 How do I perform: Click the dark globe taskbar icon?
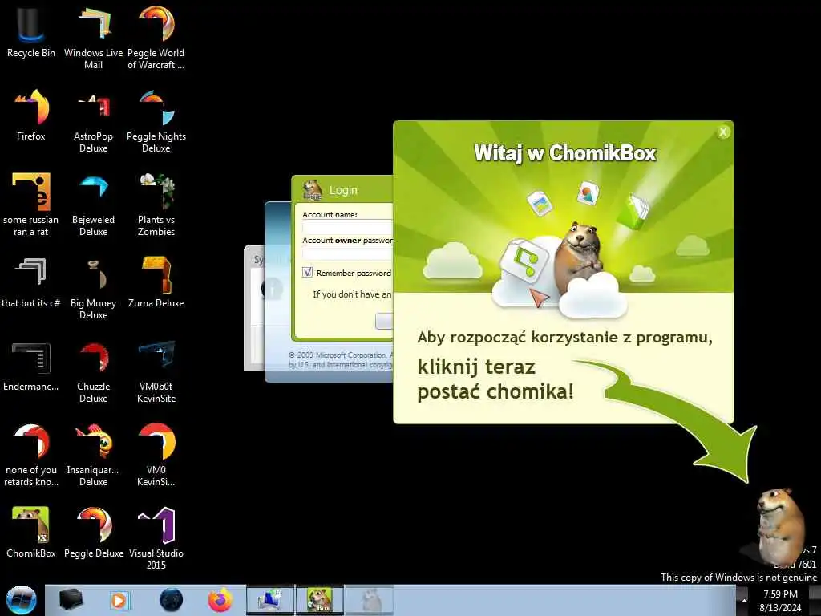[x=171, y=600]
